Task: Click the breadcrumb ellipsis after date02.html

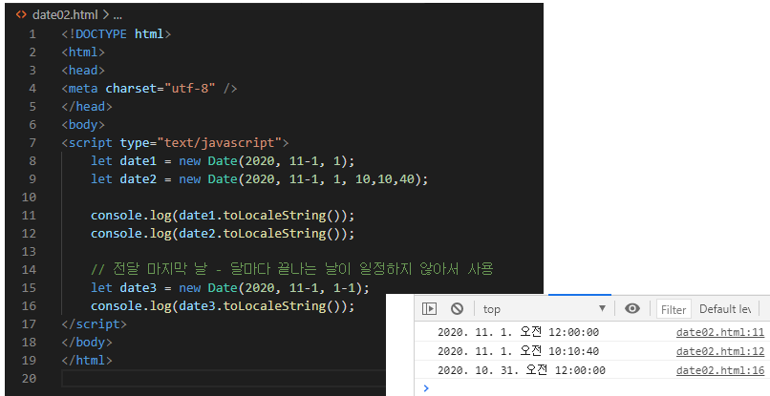Action: tap(118, 15)
